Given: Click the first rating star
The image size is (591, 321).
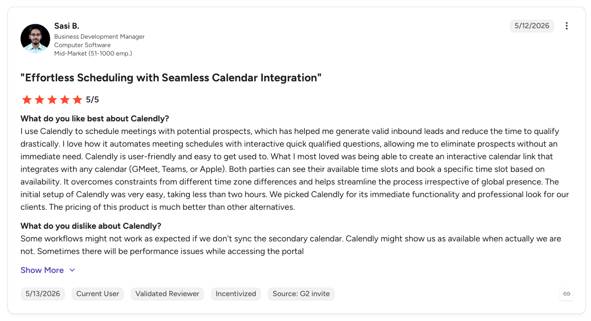Looking at the screenshot, I should [27, 100].
